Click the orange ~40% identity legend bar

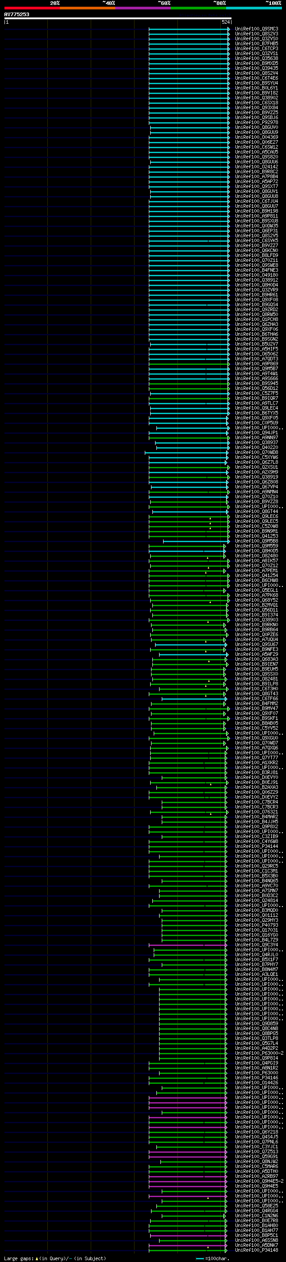(x=88, y=8)
